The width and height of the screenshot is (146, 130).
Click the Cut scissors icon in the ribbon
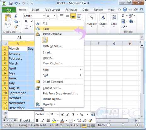tap(16, 16)
